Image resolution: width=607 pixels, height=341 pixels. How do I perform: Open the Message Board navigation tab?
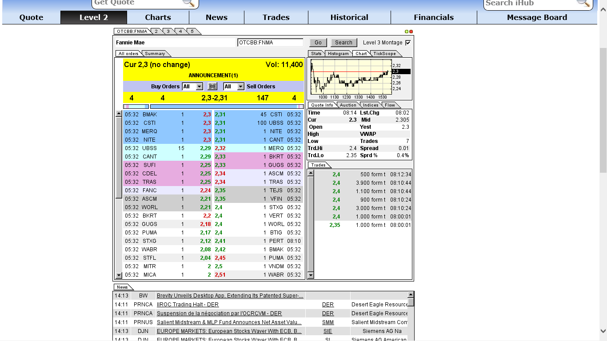537,17
